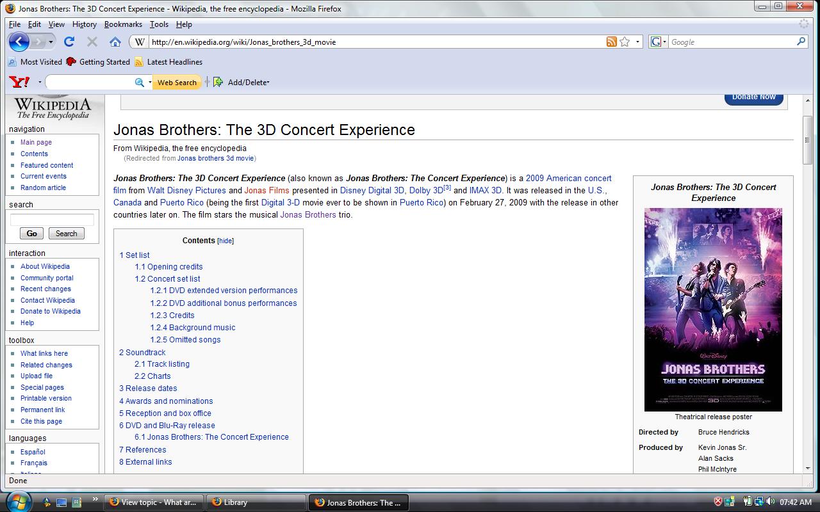The image size is (820, 512).
Task: Go to the Firefox home page icon
Action: click(x=115, y=42)
